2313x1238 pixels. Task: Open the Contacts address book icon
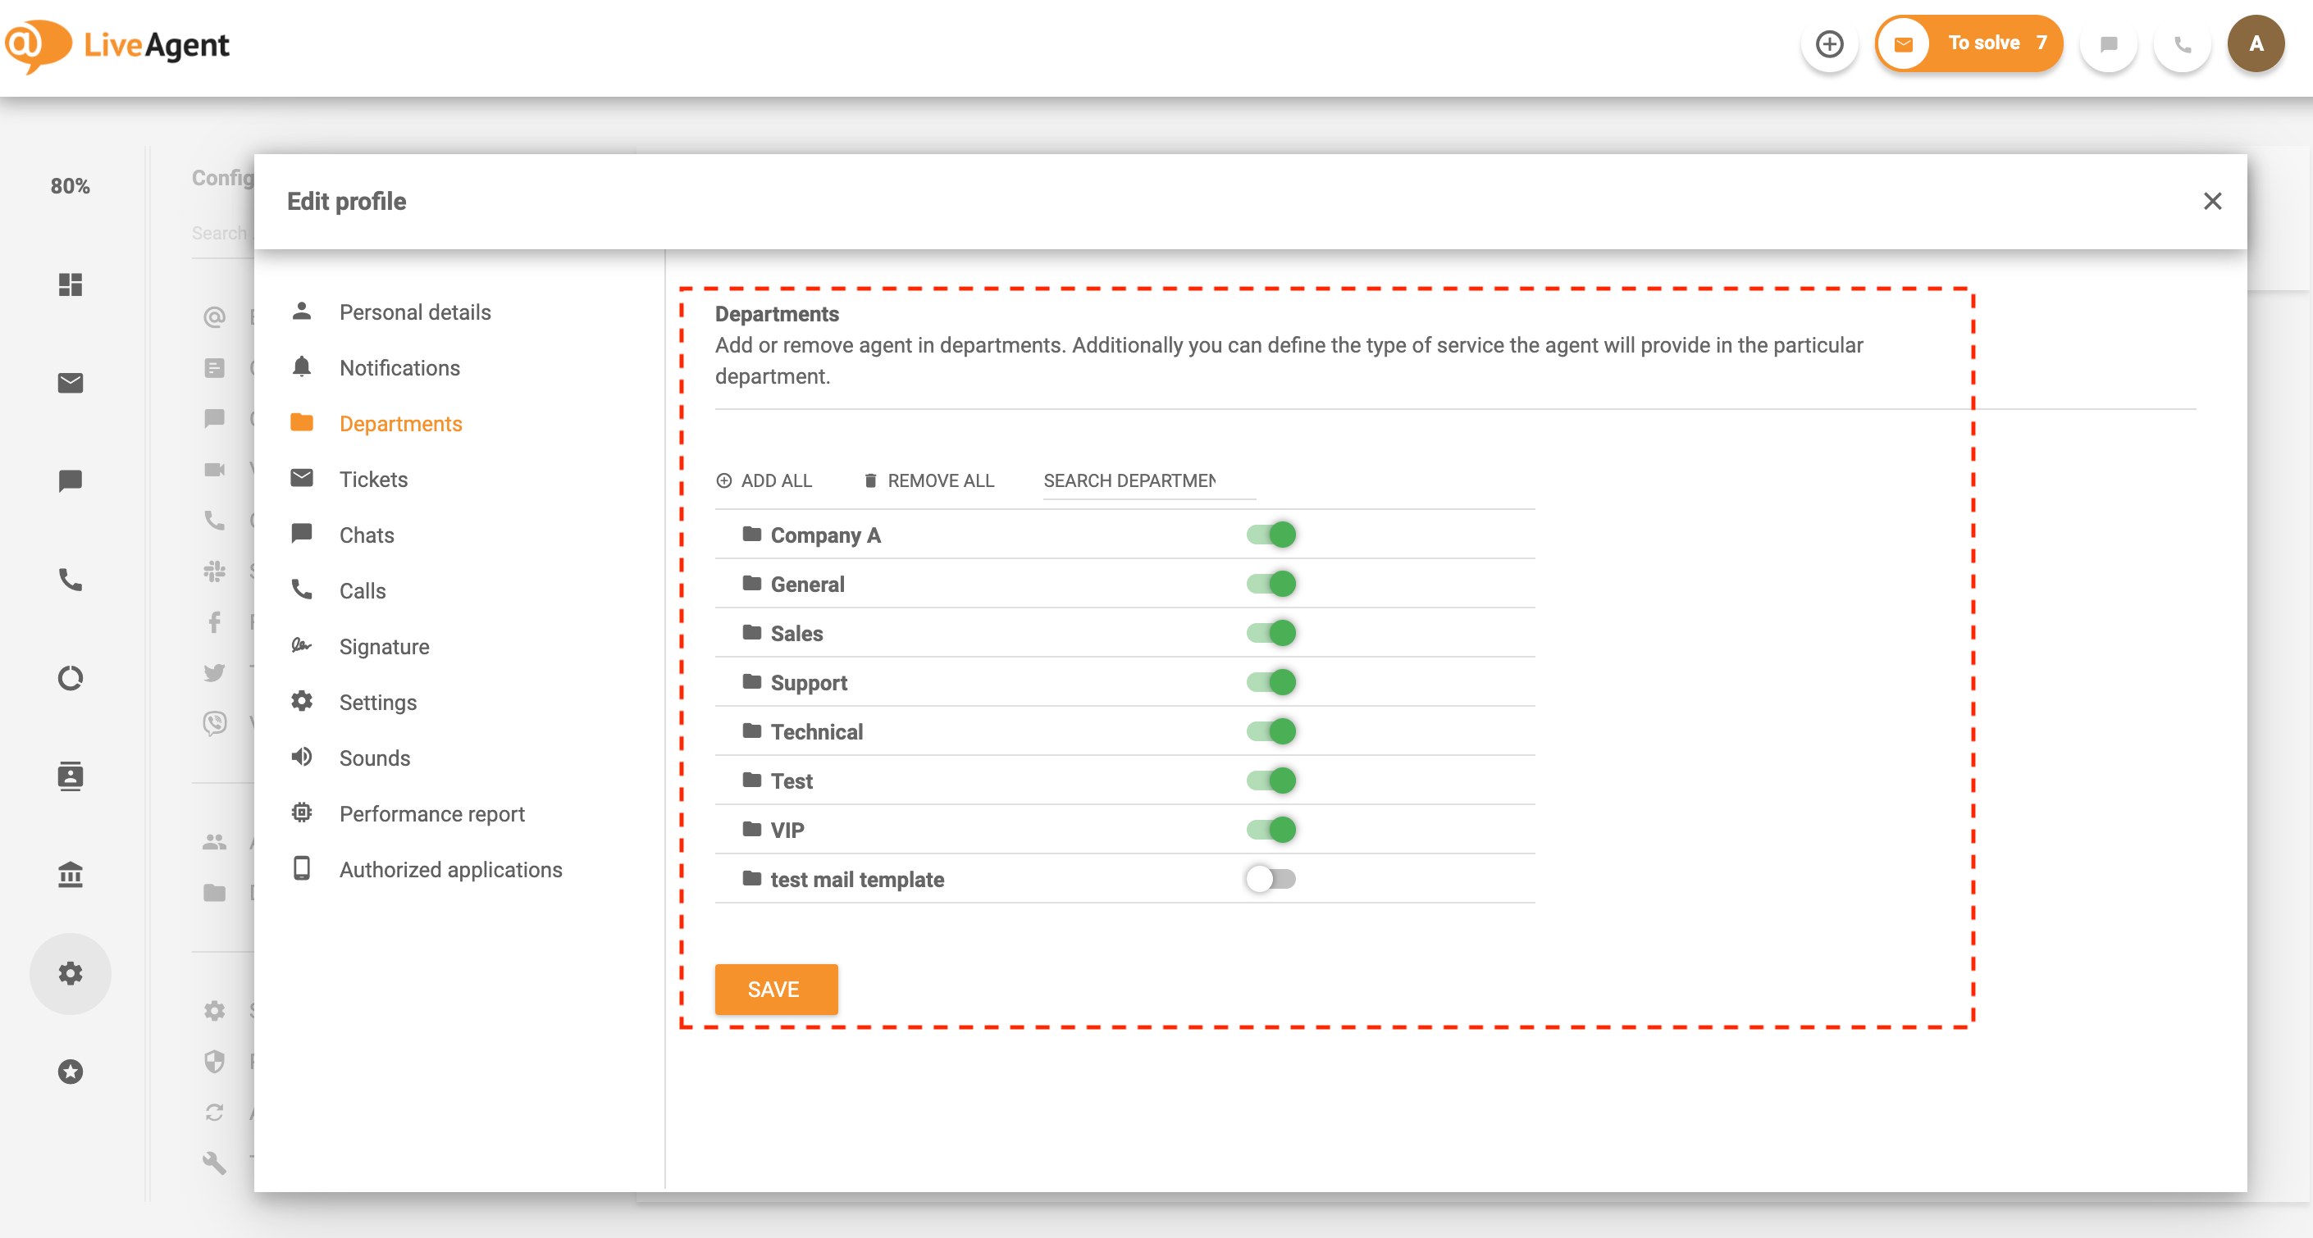tap(70, 776)
